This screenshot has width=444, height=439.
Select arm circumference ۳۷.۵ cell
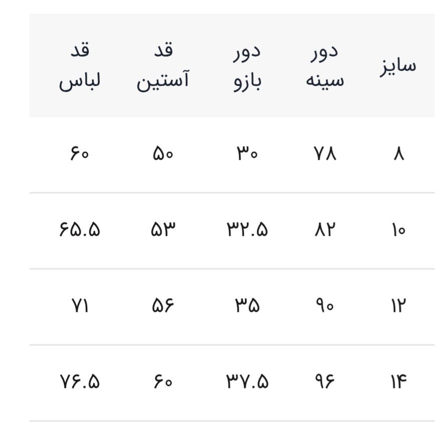pos(247,382)
